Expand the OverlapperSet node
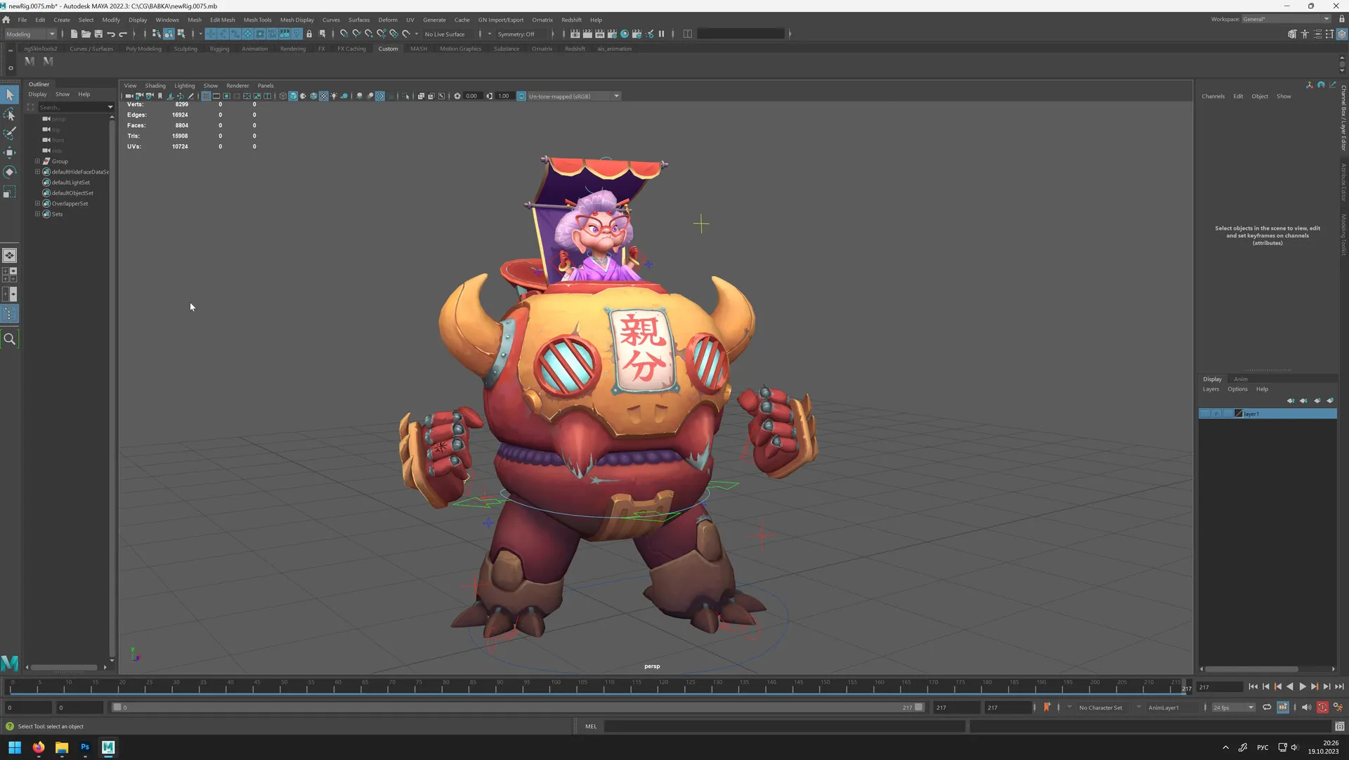This screenshot has width=1349, height=760. pos(37,204)
